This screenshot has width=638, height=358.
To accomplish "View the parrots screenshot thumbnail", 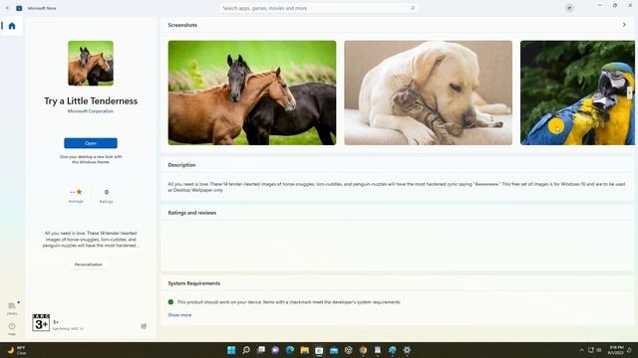I will [577, 92].
